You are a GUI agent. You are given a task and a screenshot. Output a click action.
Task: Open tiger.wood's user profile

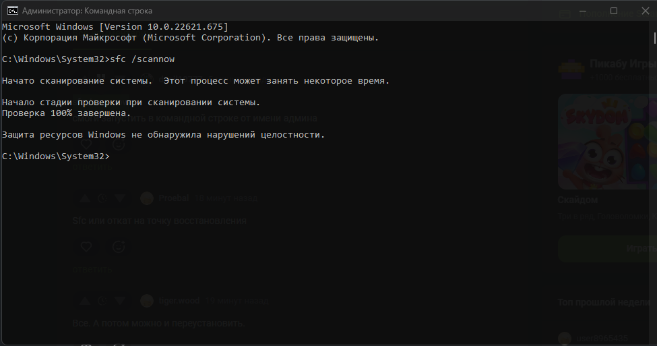click(x=178, y=301)
